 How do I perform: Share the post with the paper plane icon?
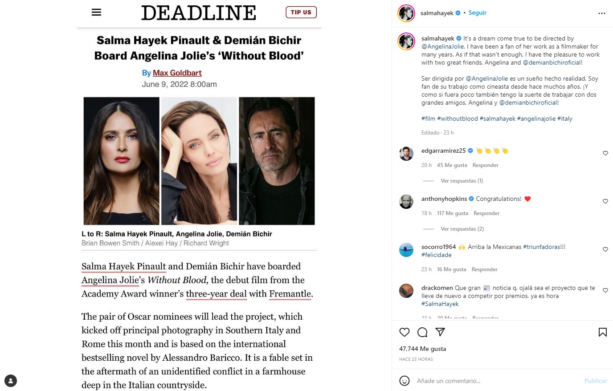440,332
